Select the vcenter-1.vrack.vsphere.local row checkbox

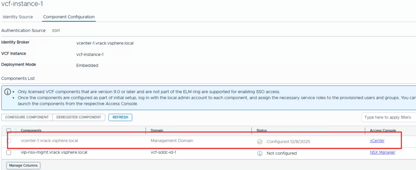pyautogui.click(x=9, y=141)
